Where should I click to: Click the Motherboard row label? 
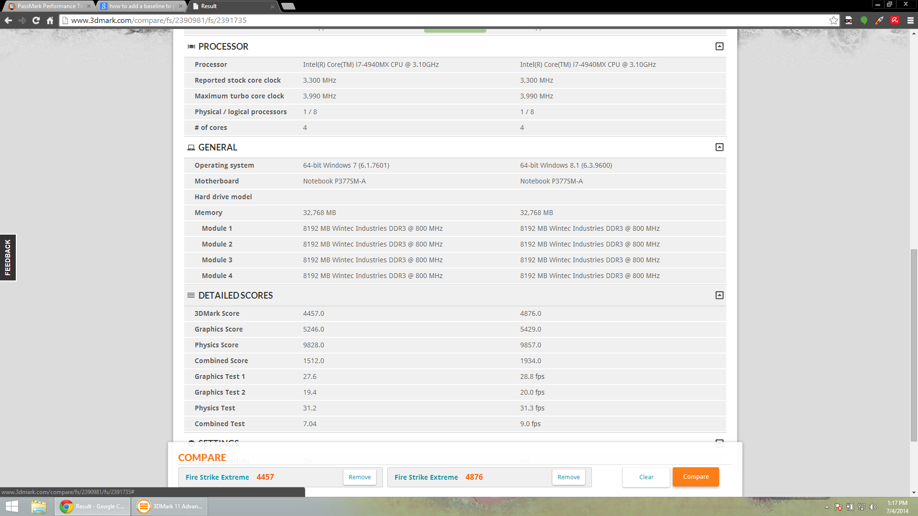217,181
